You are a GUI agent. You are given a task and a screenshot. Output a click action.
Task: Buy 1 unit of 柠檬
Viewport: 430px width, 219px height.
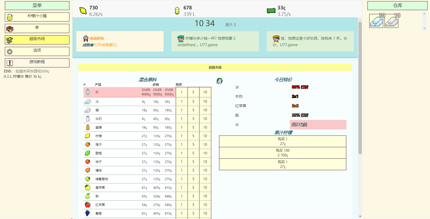pos(182,136)
